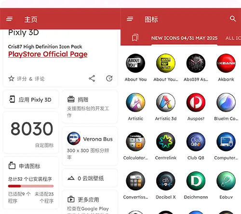Tap 评分 & 评论 rate button

coord(27,79)
